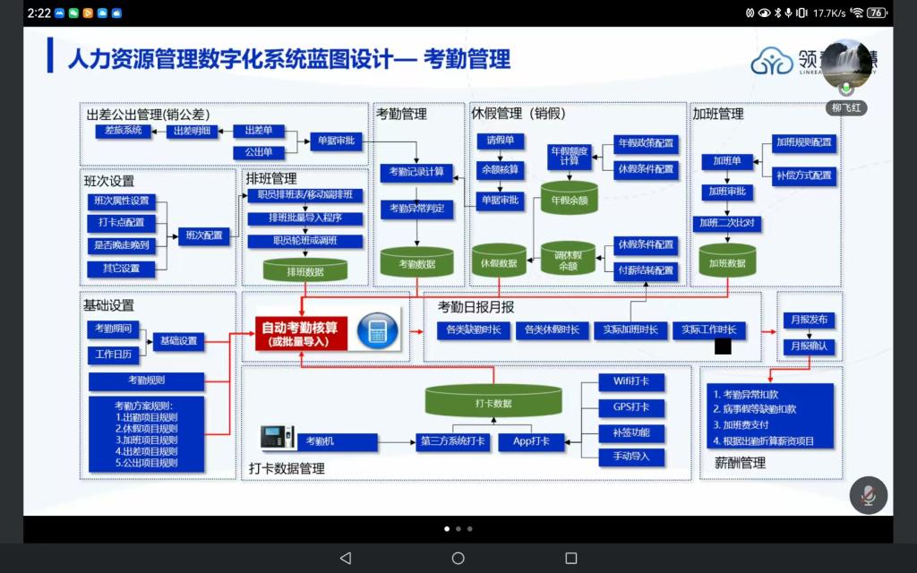Click the 加班规则配置 box
The width and height of the screenshot is (917, 573).
[x=803, y=142]
